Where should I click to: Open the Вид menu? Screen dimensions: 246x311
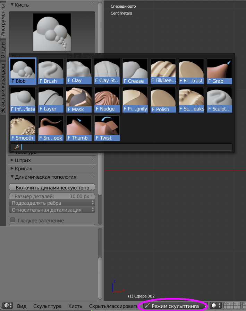22,306
